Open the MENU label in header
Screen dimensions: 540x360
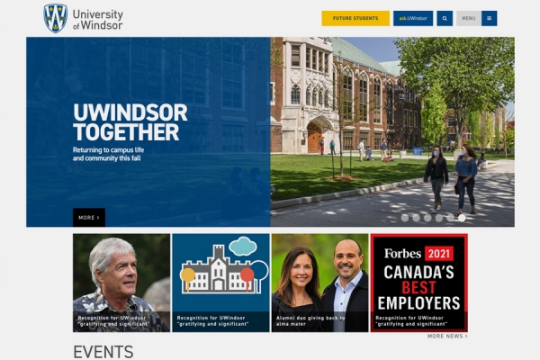(x=468, y=18)
